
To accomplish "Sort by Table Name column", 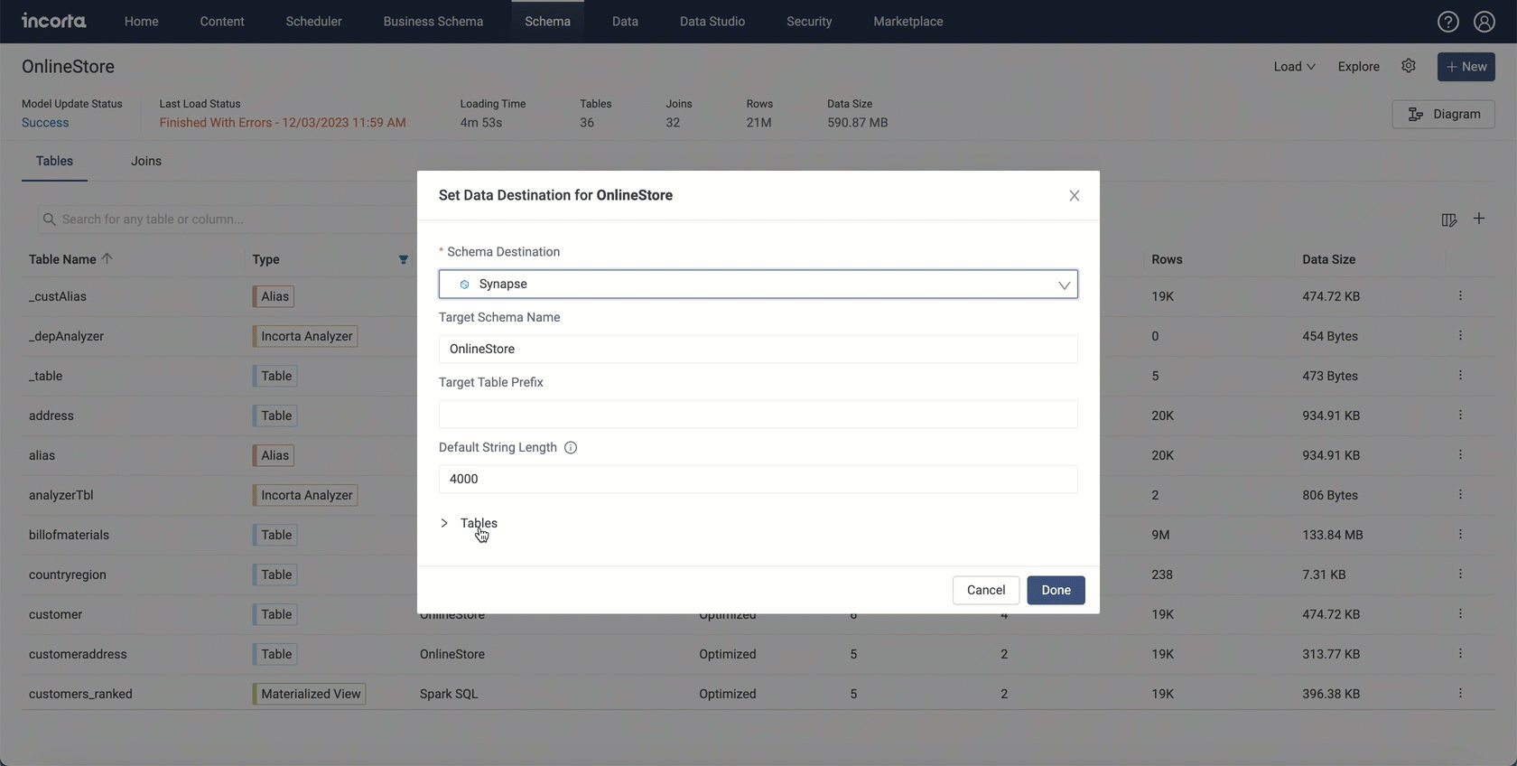I will 70,259.
